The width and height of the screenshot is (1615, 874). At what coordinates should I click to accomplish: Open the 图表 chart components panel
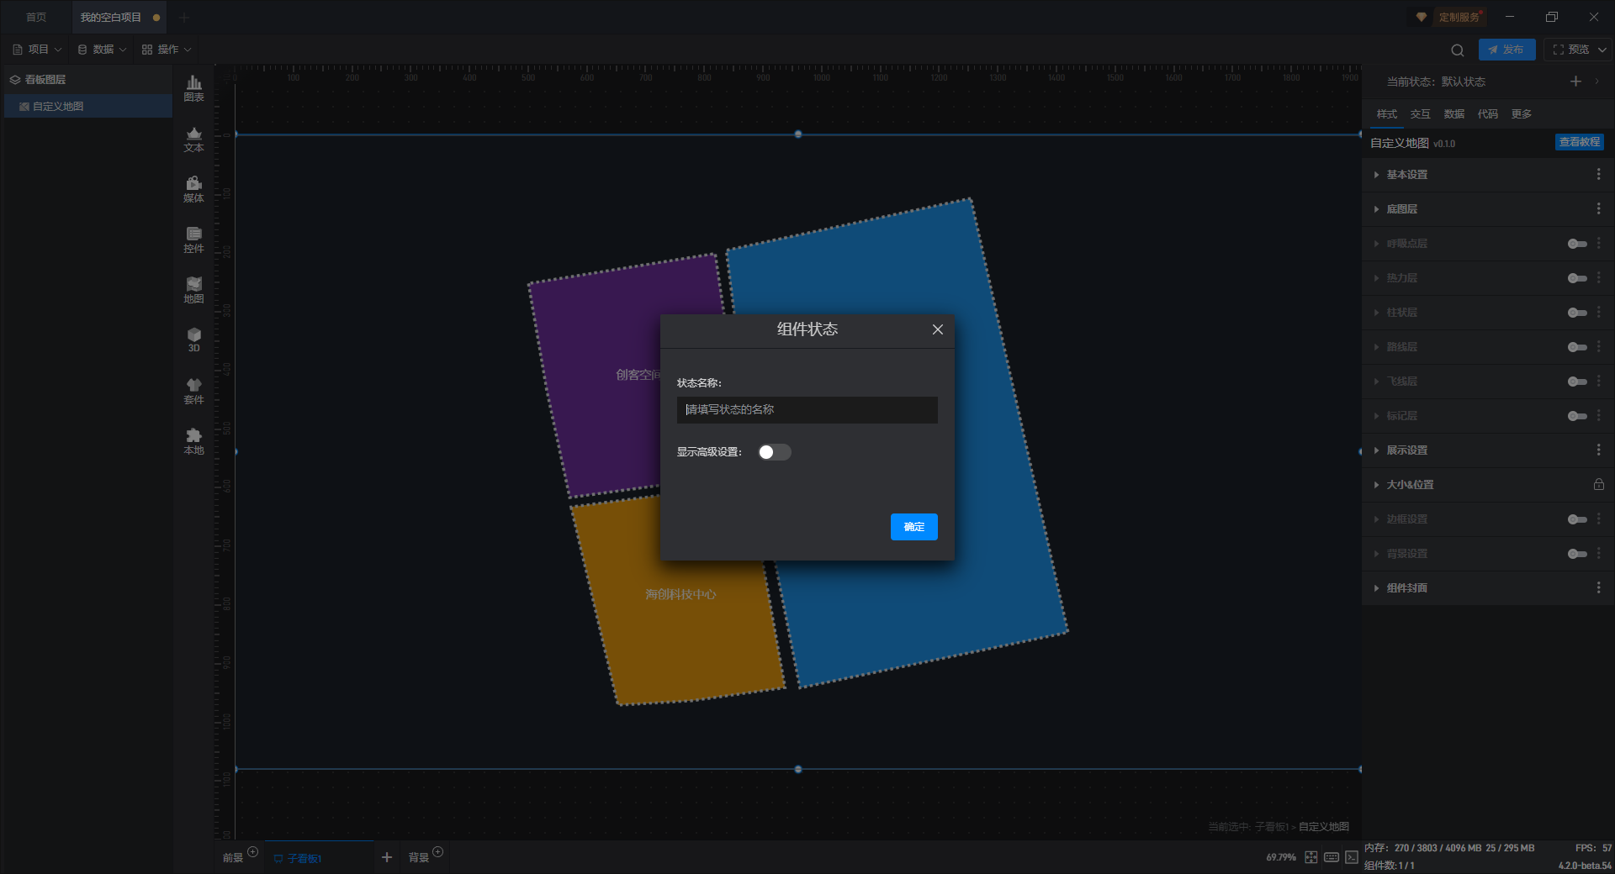pos(193,88)
